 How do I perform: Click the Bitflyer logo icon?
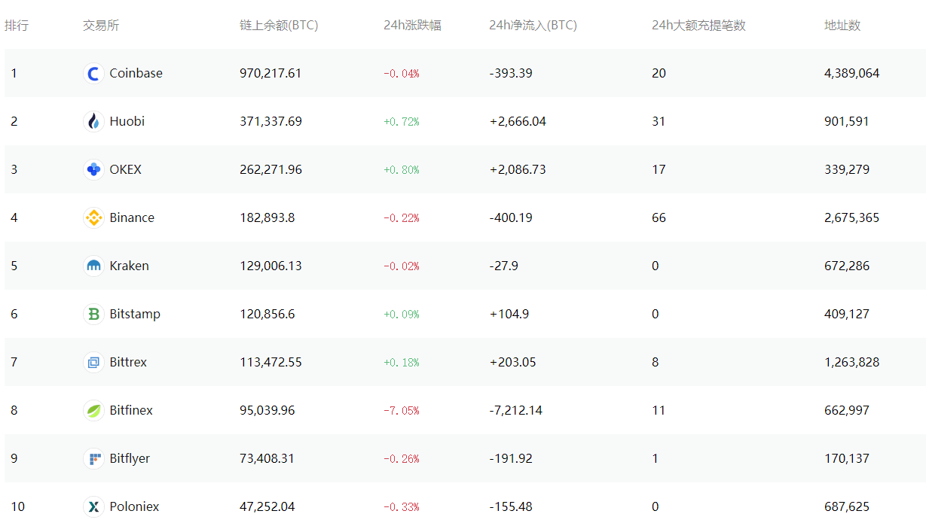click(x=93, y=459)
